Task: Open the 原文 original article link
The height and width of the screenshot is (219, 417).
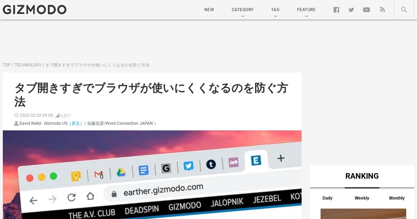Action: (x=76, y=123)
